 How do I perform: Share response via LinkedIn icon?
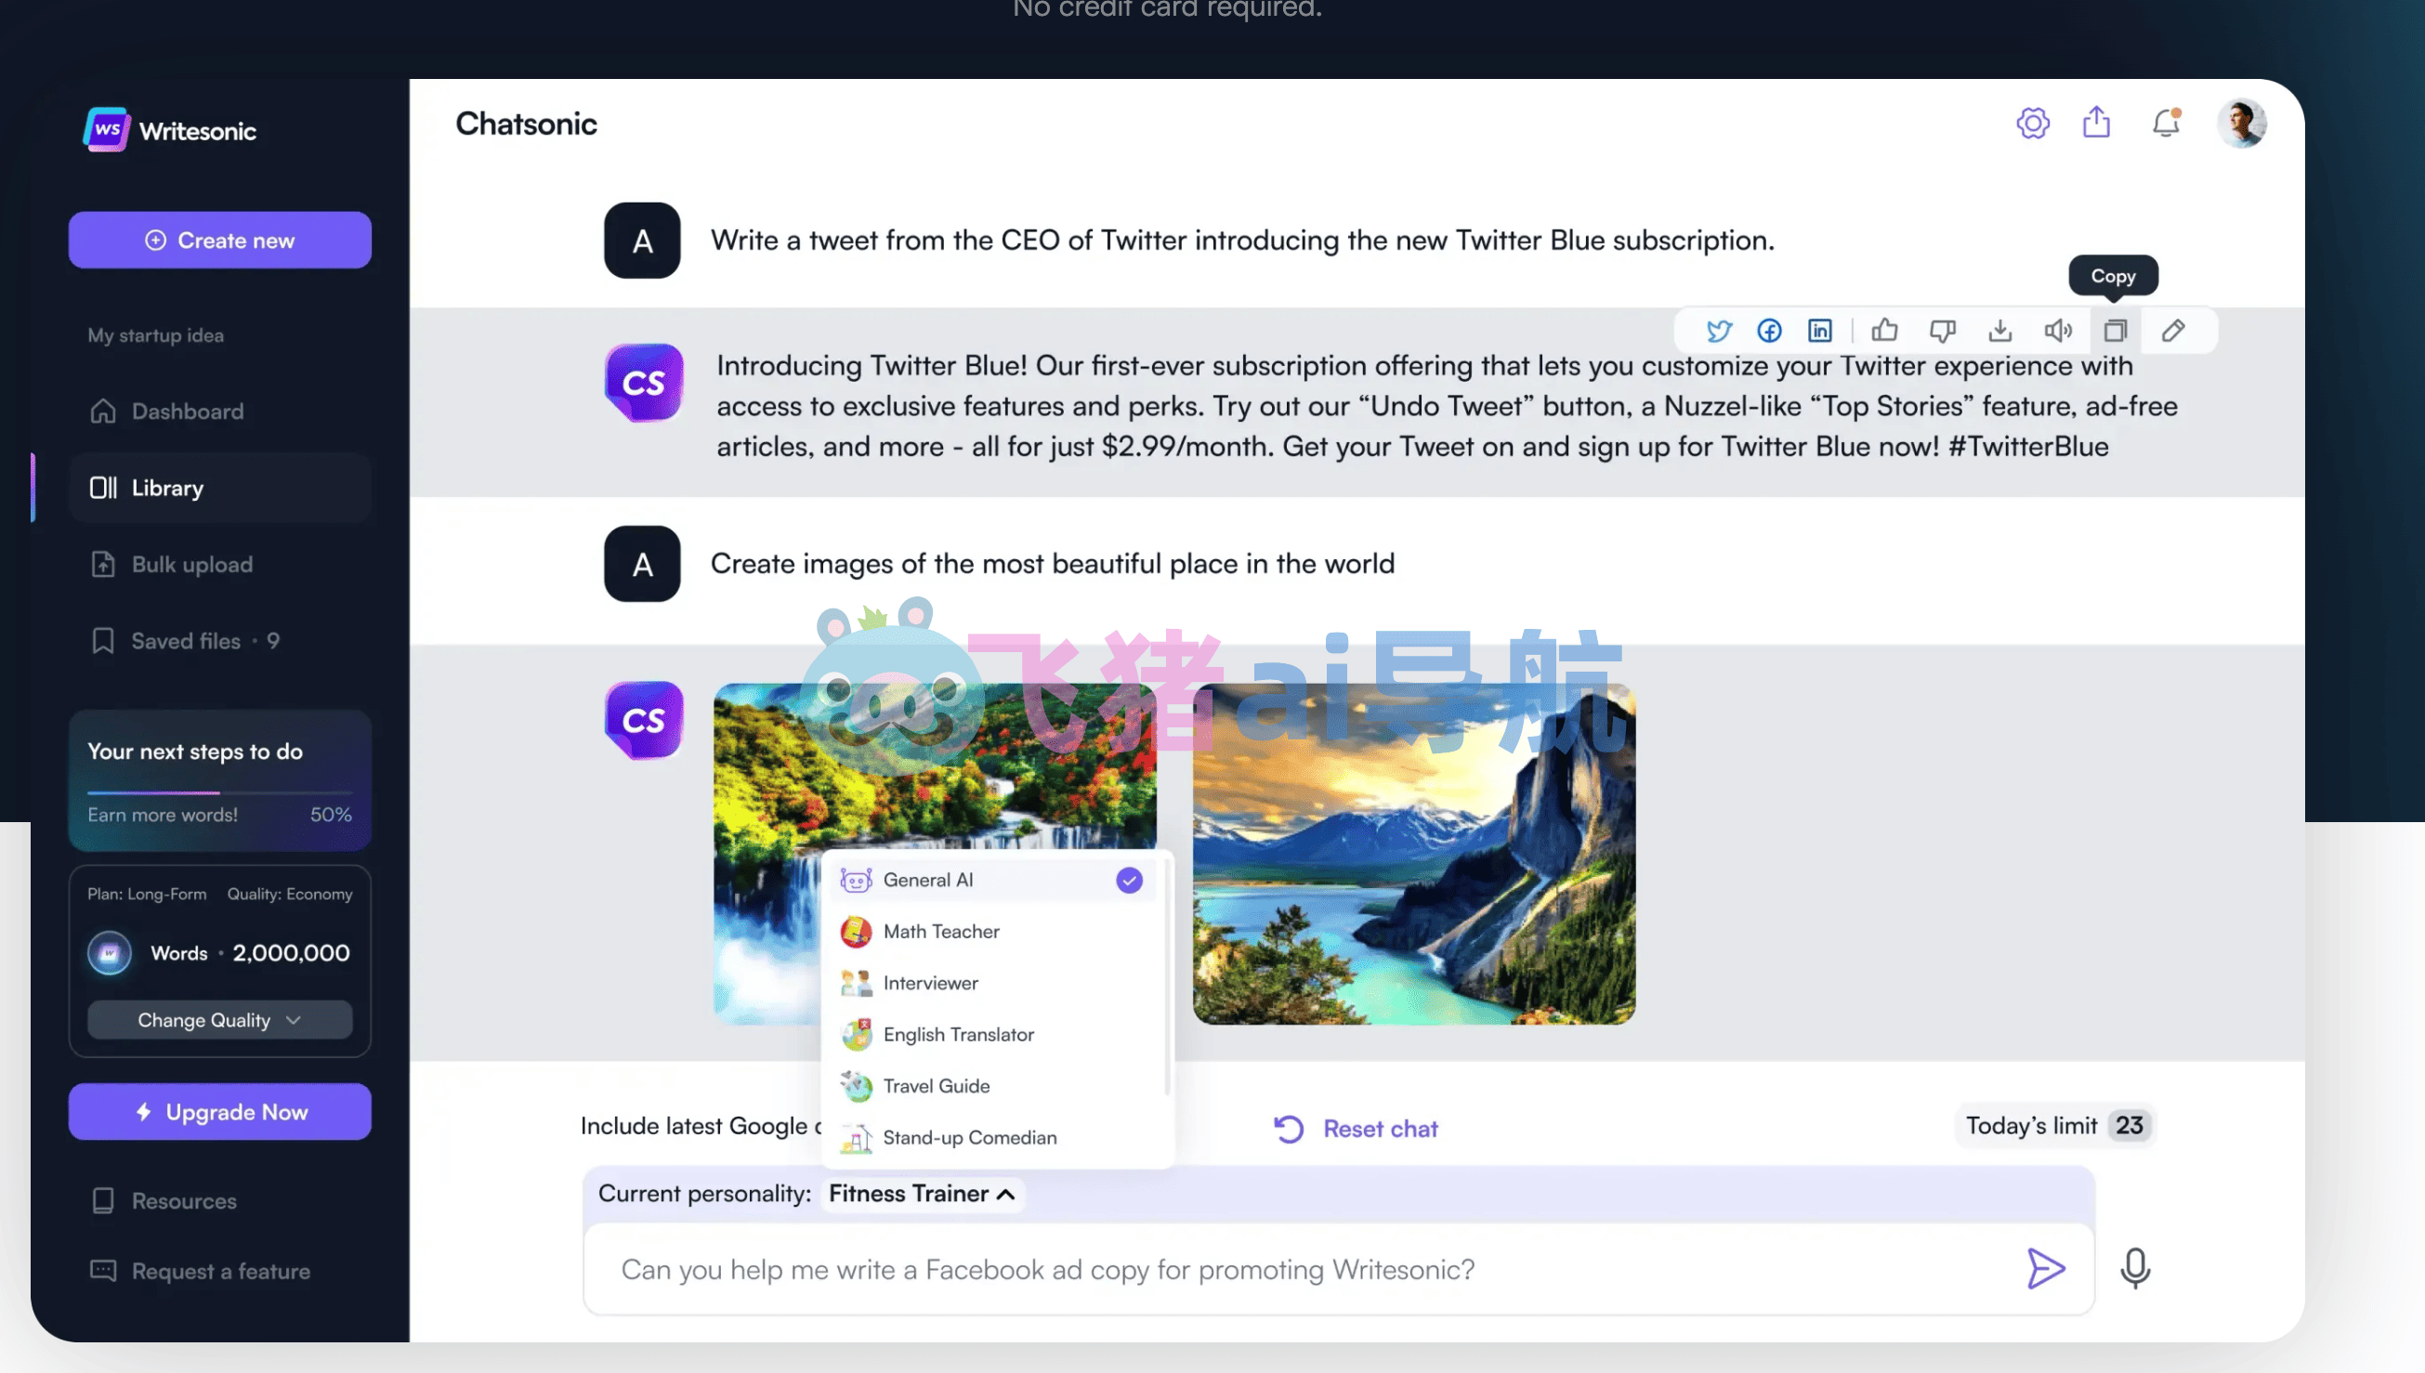1820,330
